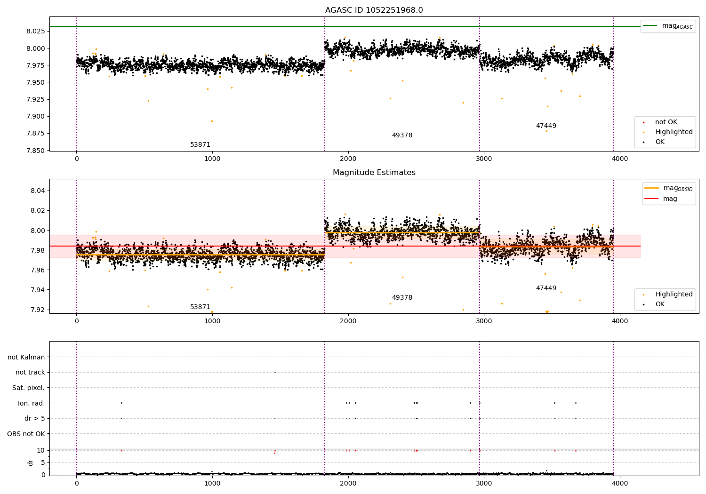Click the 7.900 y-axis tick label

coord(36,117)
